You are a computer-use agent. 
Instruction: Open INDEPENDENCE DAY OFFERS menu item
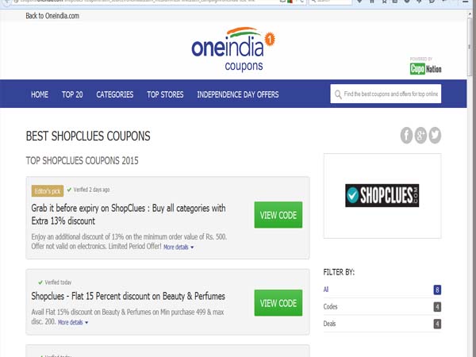238,95
